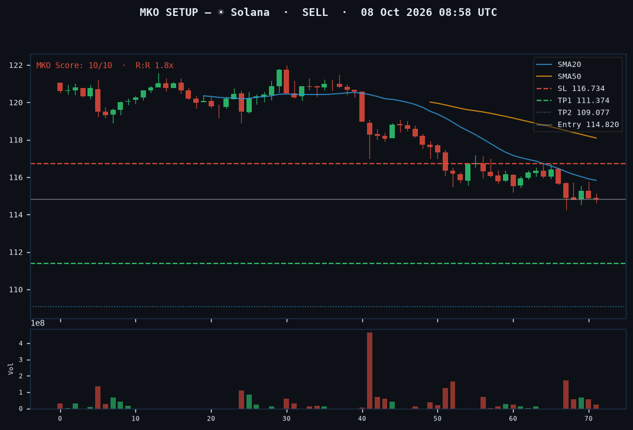The height and width of the screenshot is (430, 633).
Task: Click the 120 price axis label
Action: [16, 103]
